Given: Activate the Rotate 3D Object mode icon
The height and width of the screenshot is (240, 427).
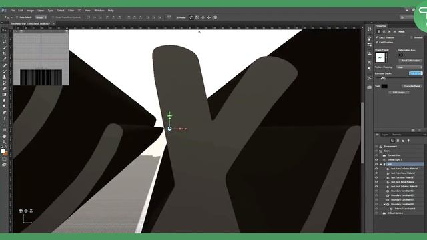Looking at the screenshot, I should (191, 17).
